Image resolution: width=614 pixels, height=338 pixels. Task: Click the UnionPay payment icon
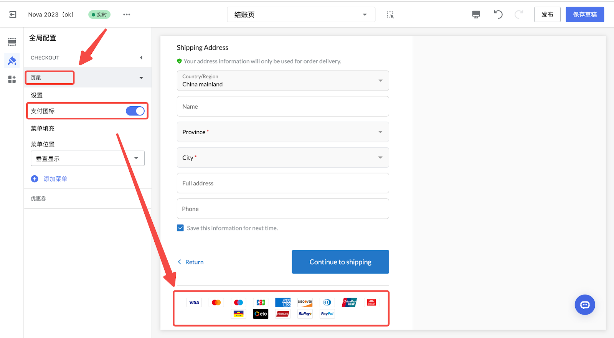(350, 302)
